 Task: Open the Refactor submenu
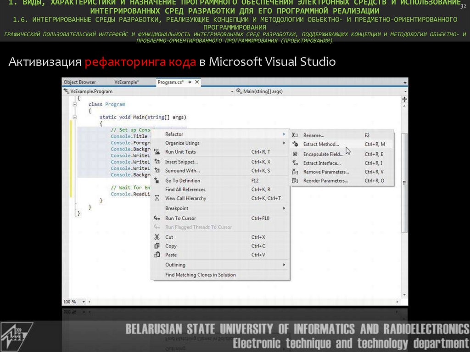(220, 134)
